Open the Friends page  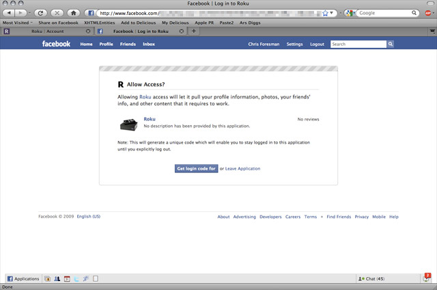[128, 44]
